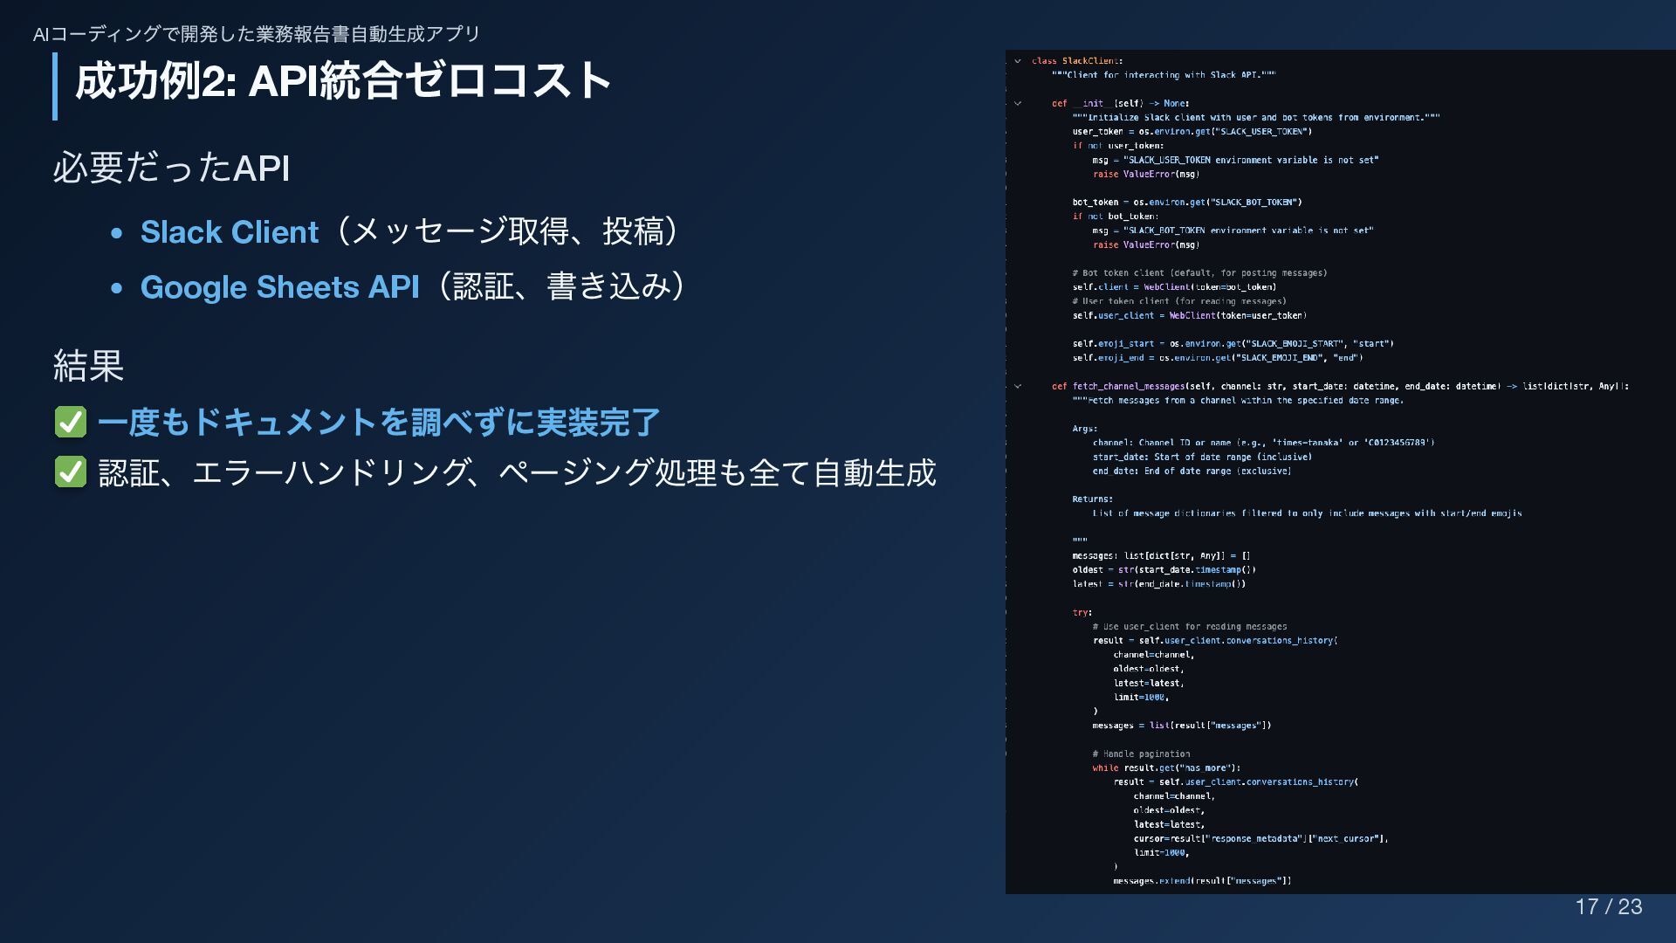Click the second green checkmark emoji

(x=71, y=472)
